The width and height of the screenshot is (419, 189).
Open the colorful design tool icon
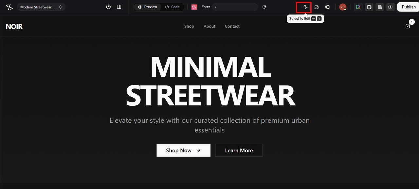point(358,7)
